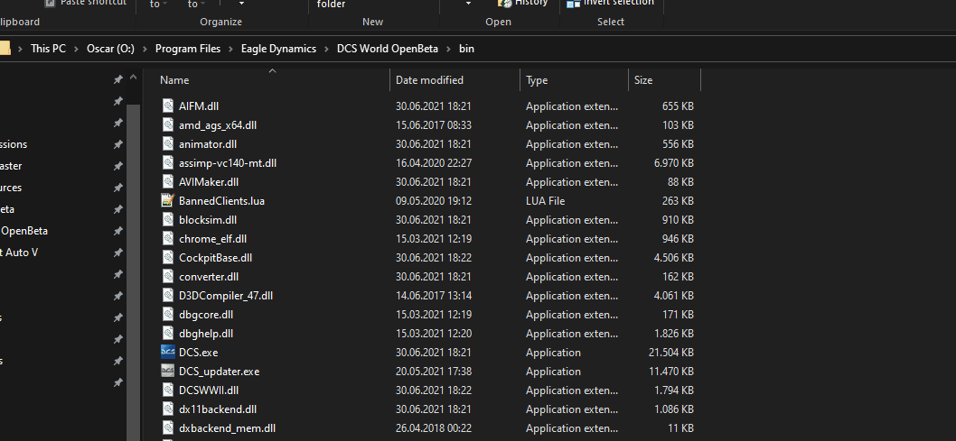Select the dx11backend.dll file icon
This screenshot has height=441, width=956.
[168, 409]
